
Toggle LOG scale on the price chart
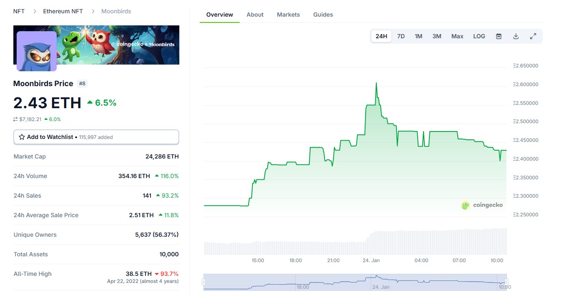479,36
